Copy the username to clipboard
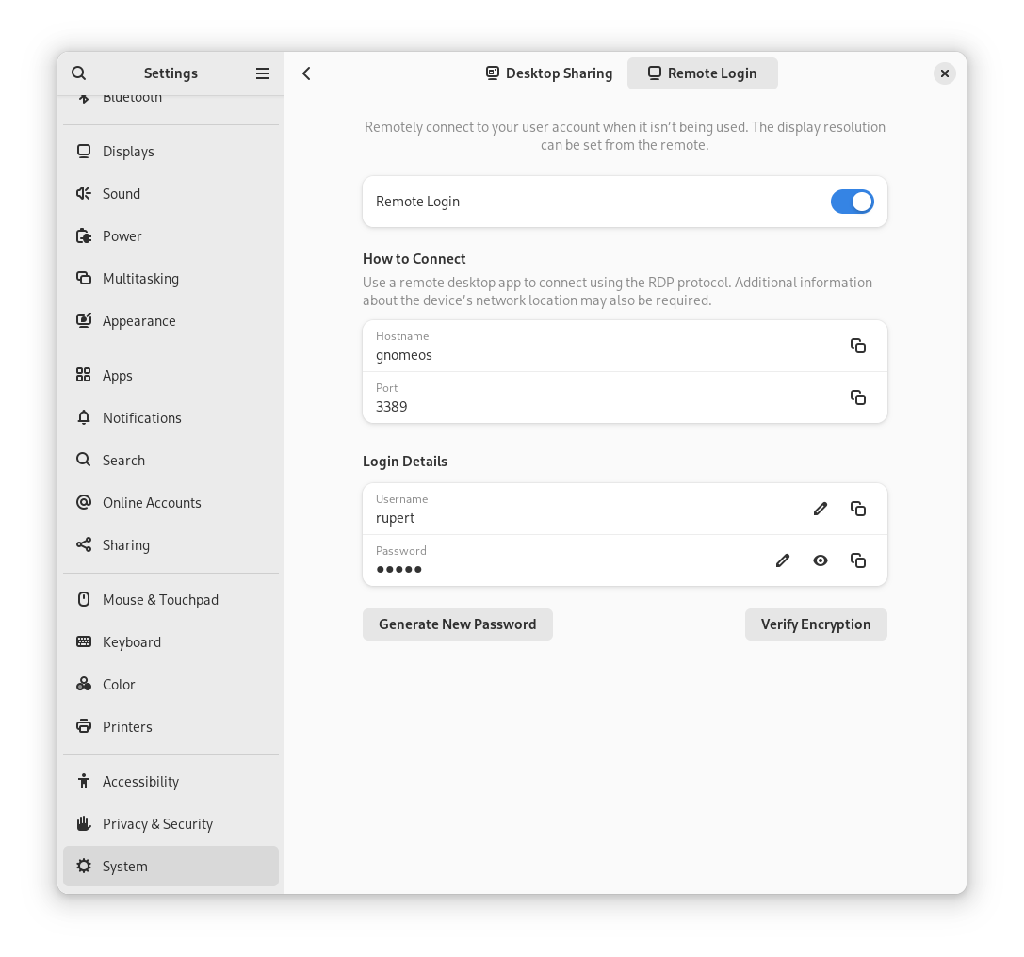 click(x=857, y=509)
